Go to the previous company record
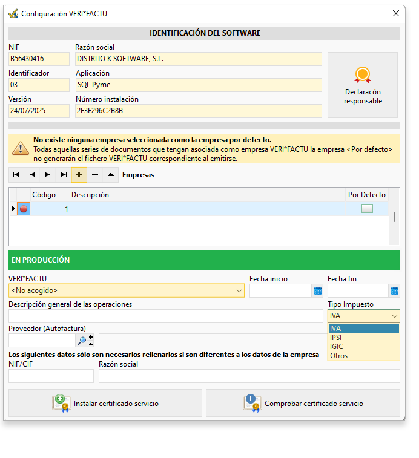The image size is (419, 458). coord(32,175)
